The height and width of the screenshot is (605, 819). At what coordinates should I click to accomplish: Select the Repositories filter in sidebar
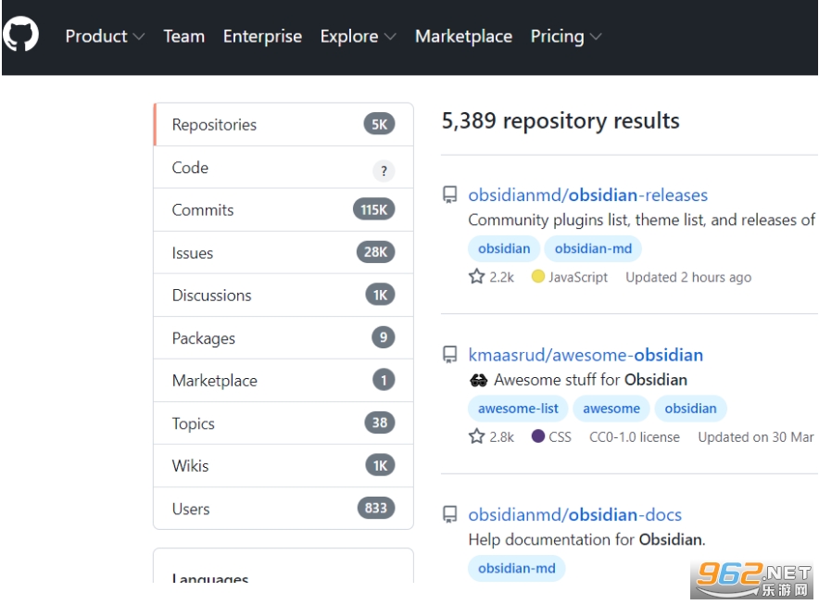click(x=283, y=124)
